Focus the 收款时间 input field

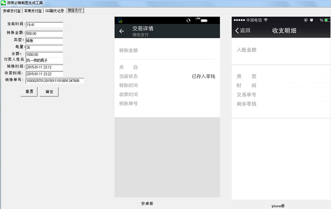44,74
